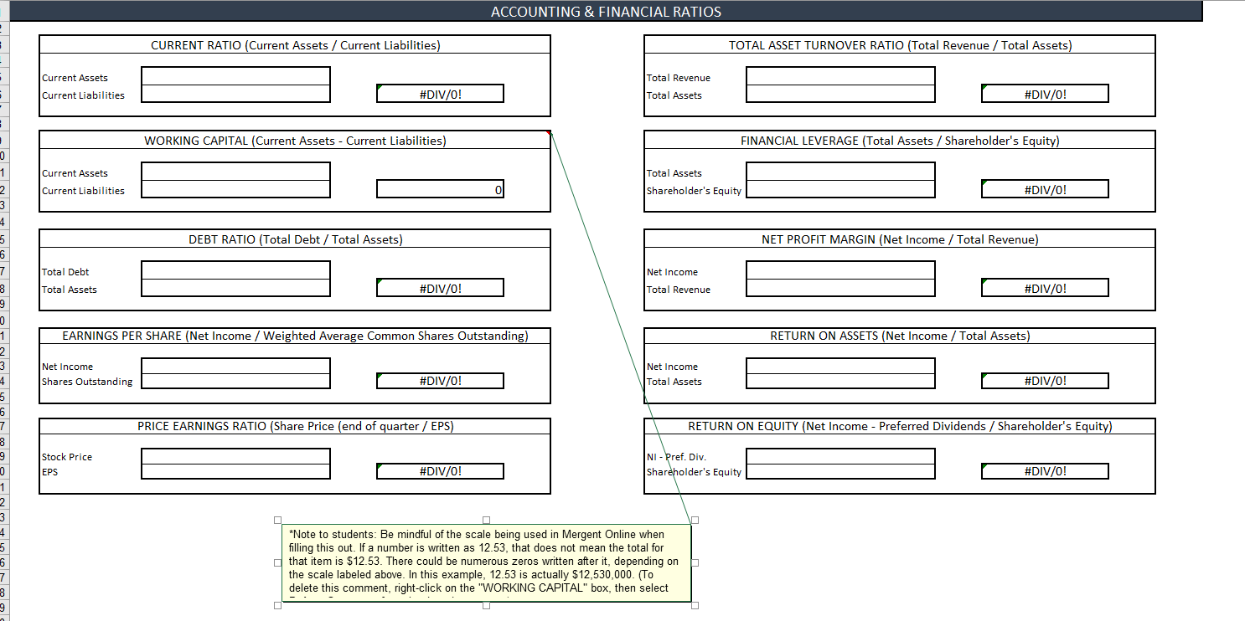Click Shares Outstanding input field
Screen dimensions: 1245x621
(x=235, y=381)
